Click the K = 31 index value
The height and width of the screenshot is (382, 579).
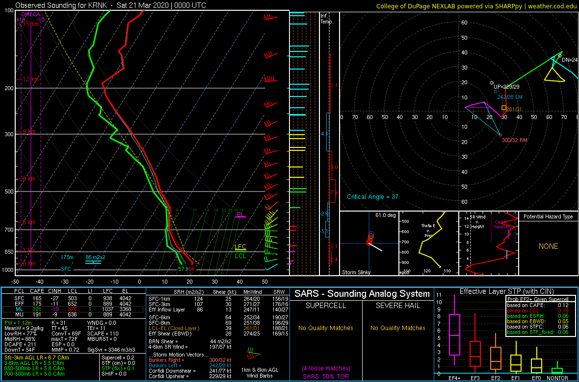pyautogui.click(x=59, y=323)
